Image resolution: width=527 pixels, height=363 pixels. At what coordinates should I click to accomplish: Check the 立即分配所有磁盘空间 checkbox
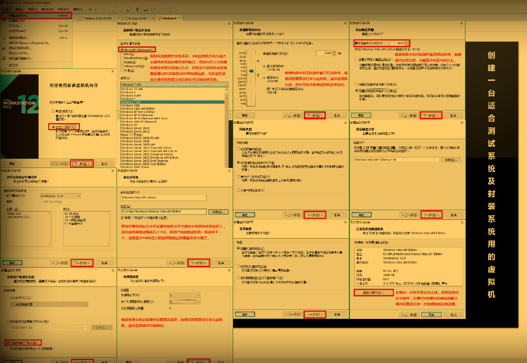356,60
